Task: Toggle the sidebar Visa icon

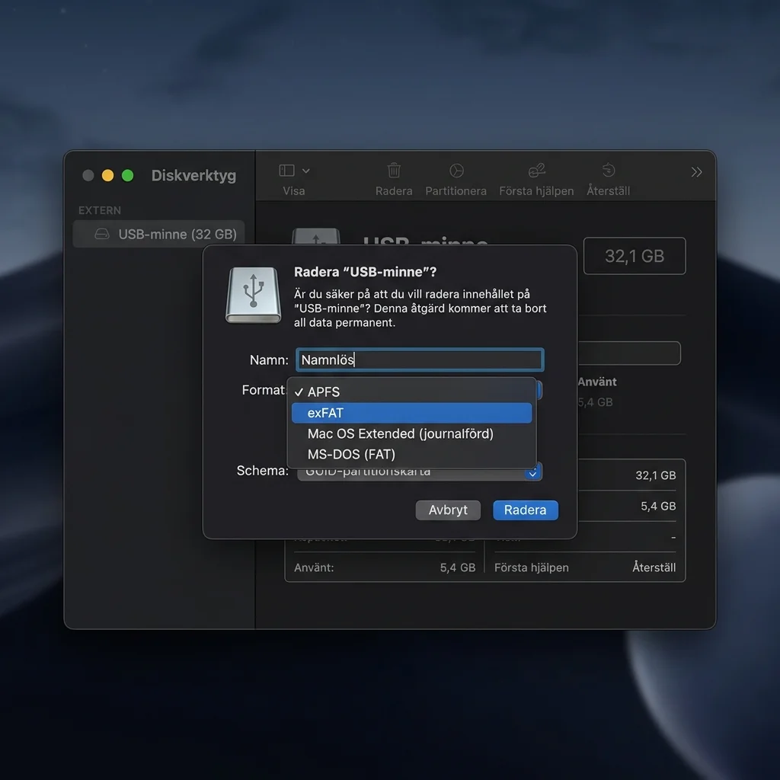Action: point(286,171)
